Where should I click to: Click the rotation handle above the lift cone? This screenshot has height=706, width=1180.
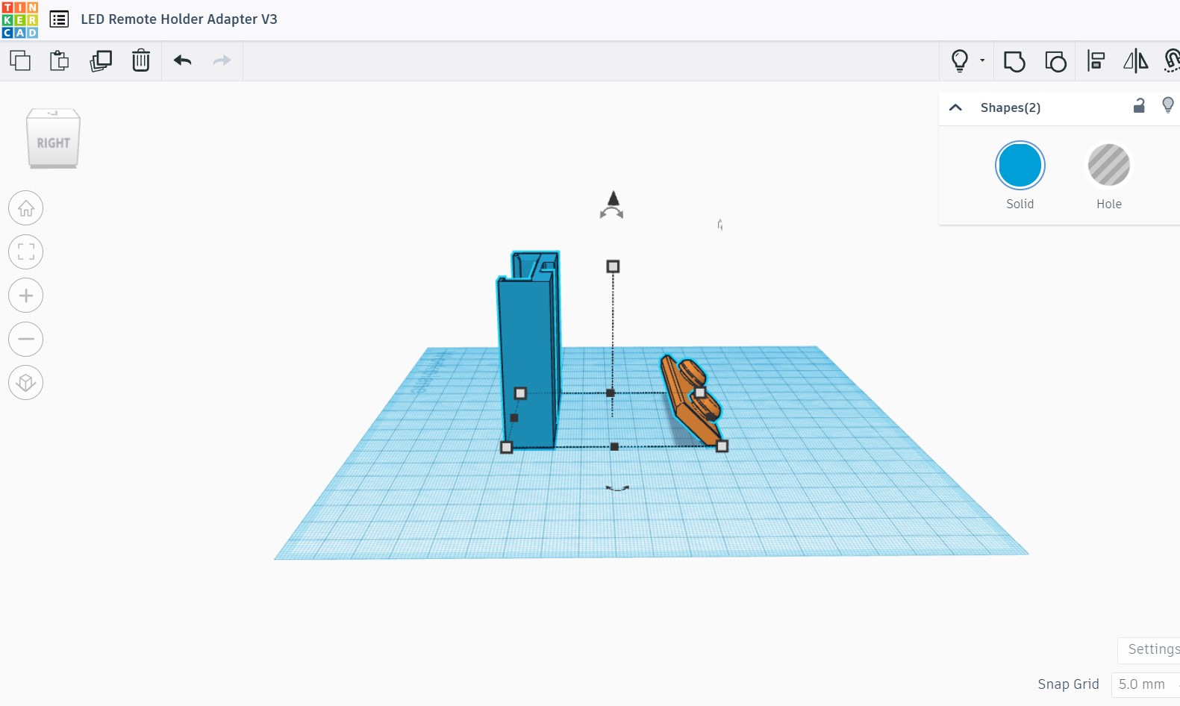click(611, 213)
